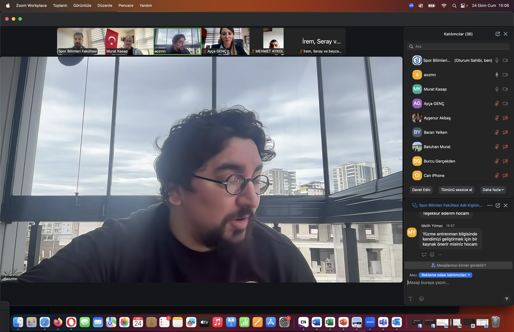Screen dimensions: 514x332
Task: Add emoji reaction to Melih Yılmaz's message
Action: [x=432, y=255]
